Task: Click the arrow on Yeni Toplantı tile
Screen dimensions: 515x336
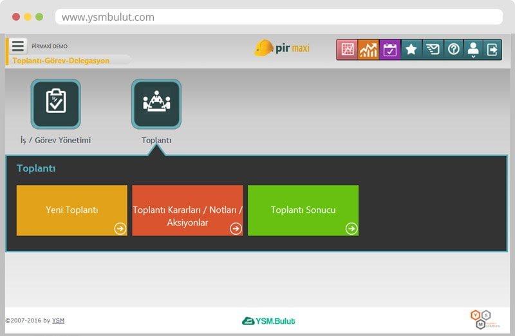Action: 120,228
